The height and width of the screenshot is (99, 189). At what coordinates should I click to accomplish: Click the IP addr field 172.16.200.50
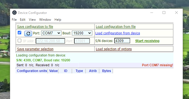(x=50, y=41)
